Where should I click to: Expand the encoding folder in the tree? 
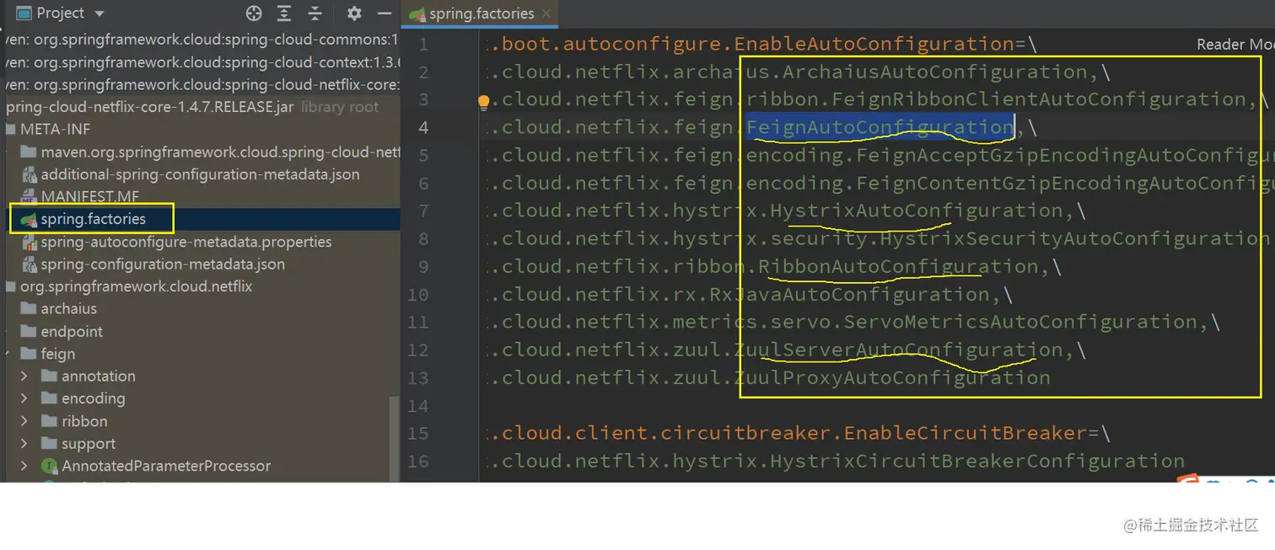coord(24,398)
